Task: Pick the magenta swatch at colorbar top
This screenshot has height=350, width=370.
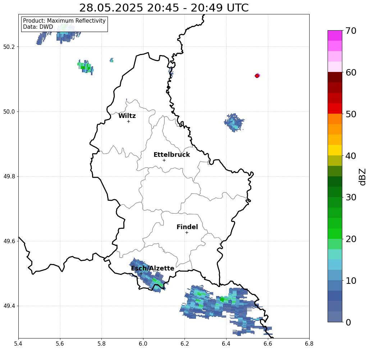Action: (x=335, y=36)
